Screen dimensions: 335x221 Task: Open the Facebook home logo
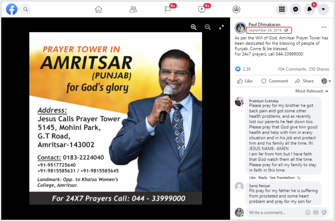pos(12,9)
